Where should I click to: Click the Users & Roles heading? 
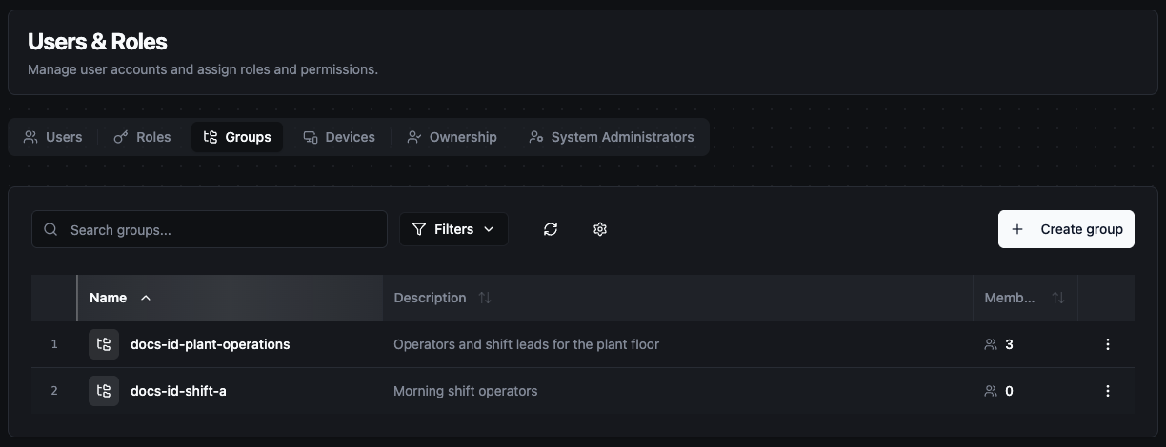click(97, 42)
